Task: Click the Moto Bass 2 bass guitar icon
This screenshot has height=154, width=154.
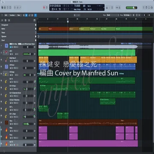Action: pos(6,59)
